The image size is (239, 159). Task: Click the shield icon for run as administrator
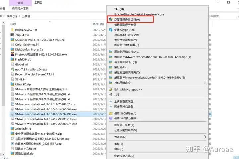click(111, 19)
